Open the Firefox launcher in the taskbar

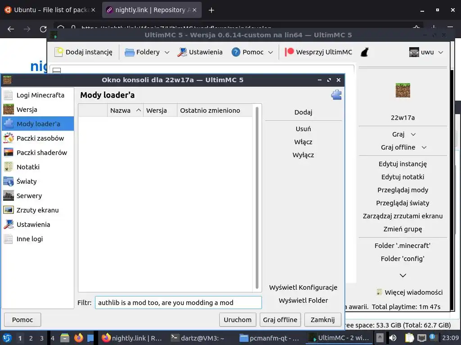78,338
